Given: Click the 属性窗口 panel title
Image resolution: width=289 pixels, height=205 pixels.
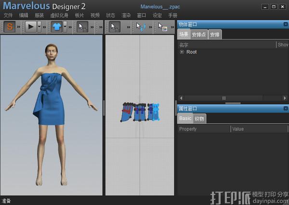Looking at the screenshot, I should (x=188, y=109).
